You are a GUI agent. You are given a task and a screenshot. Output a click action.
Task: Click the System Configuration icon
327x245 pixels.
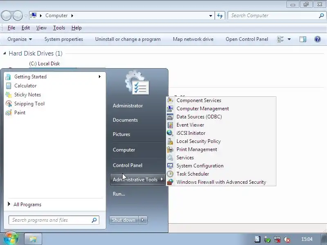170,166
